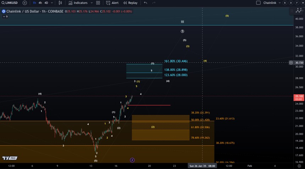Image resolution: width=305 pixels, height=169 pixels.
Task: Switch to the 4D timeframe
Action: [x=46, y=3]
